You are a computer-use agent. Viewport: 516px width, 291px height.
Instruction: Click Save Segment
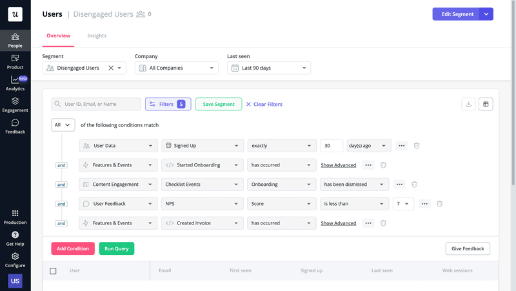[219, 104]
